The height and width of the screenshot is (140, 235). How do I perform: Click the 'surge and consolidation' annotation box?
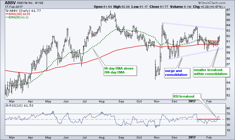[x=177, y=73]
